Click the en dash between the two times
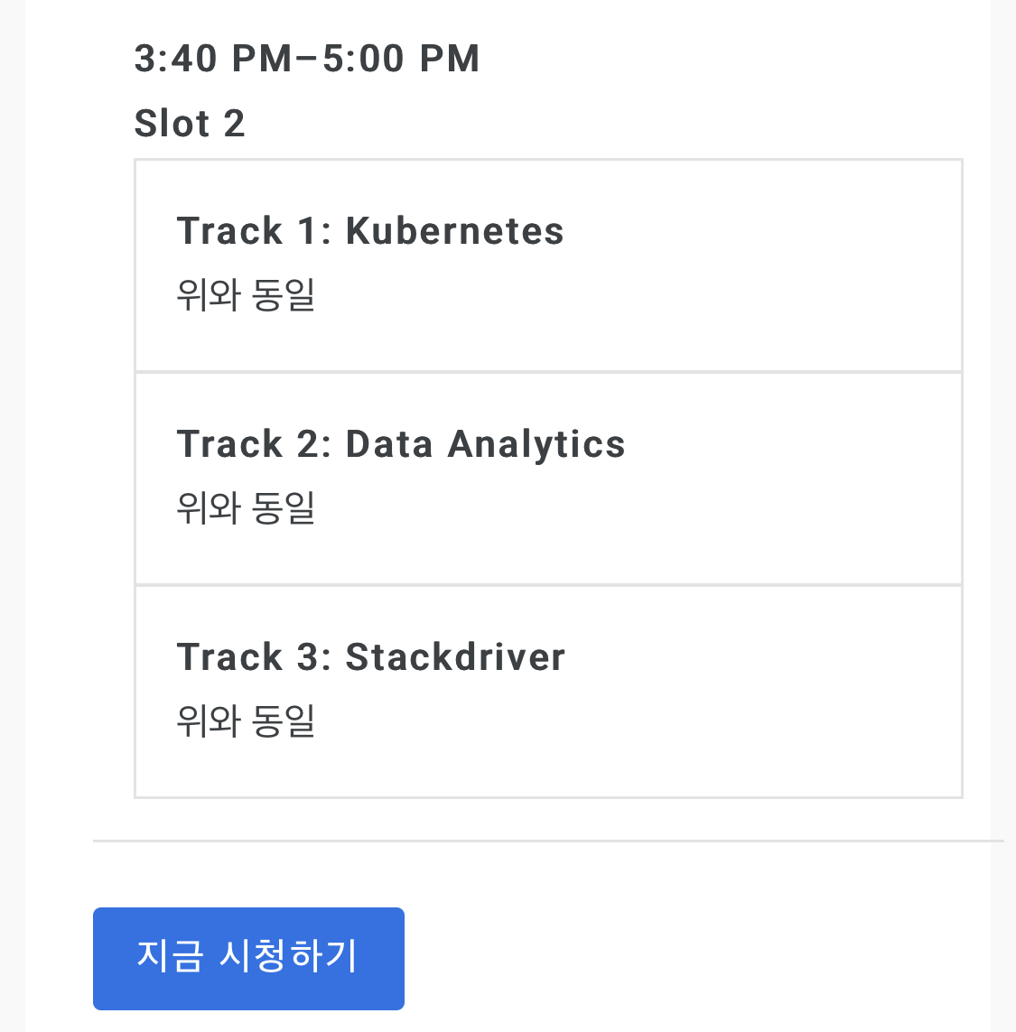This screenshot has height=1032, width=1016. tap(307, 59)
